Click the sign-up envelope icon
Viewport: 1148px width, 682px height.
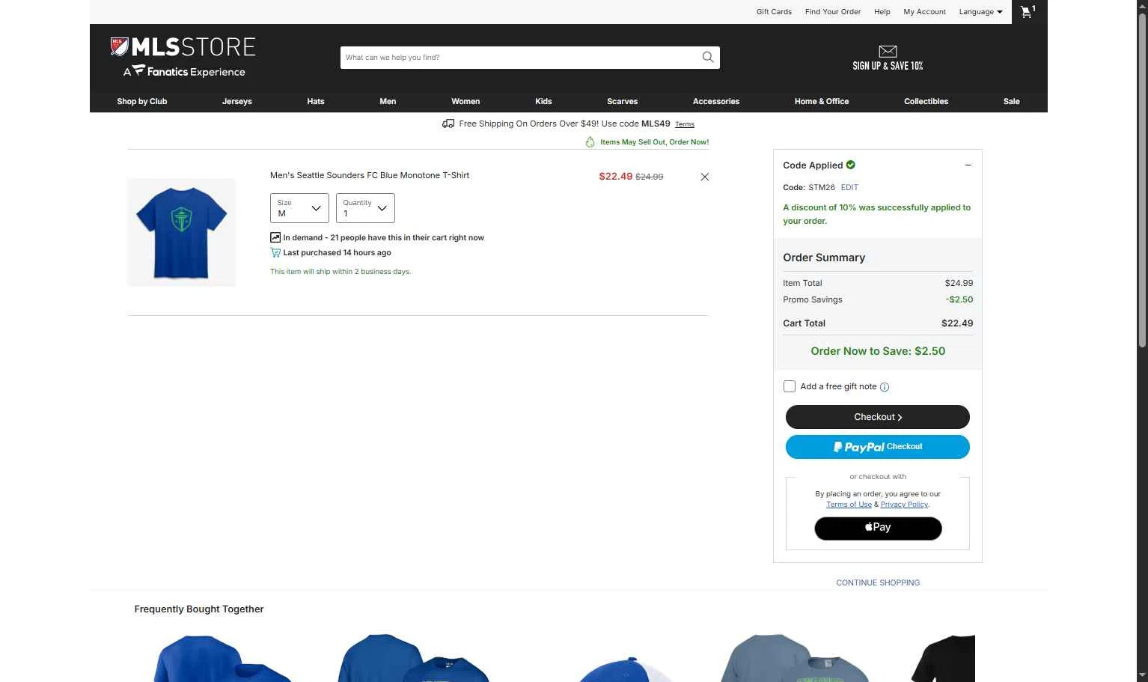888,51
